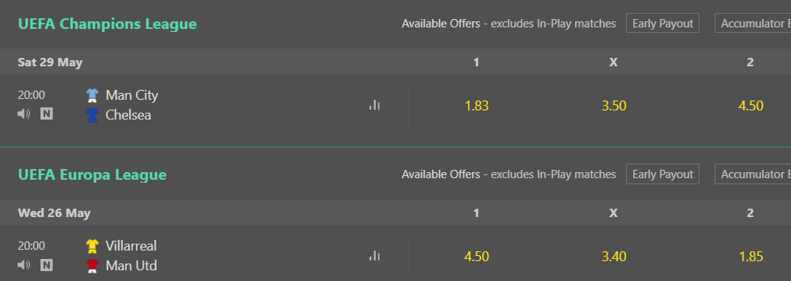Click the Chelsea blue shirt icon
This screenshot has height=281, width=791.
[92, 115]
